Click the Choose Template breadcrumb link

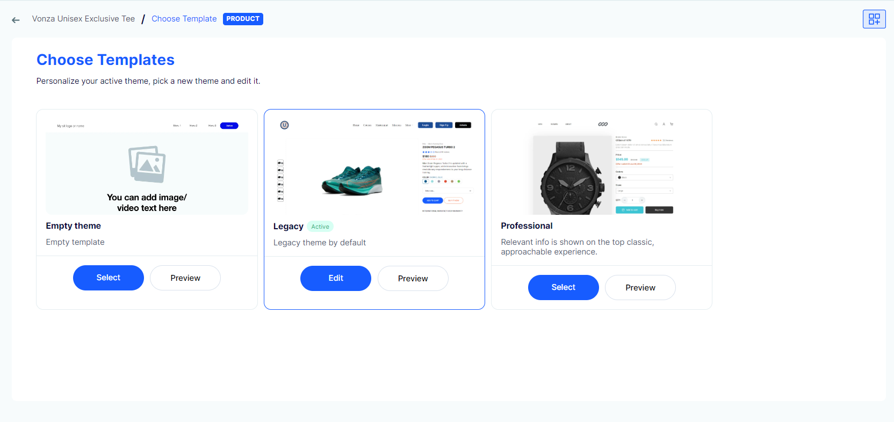(184, 19)
